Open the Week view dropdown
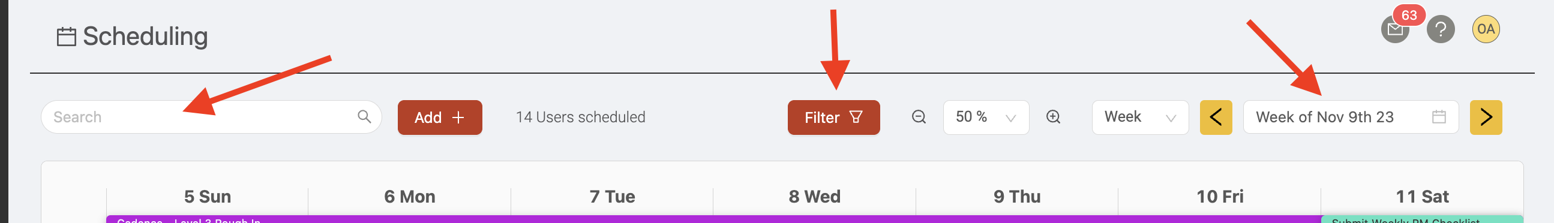Image resolution: width=1554 pixels, height=223 pixels. pos(1140,117)
